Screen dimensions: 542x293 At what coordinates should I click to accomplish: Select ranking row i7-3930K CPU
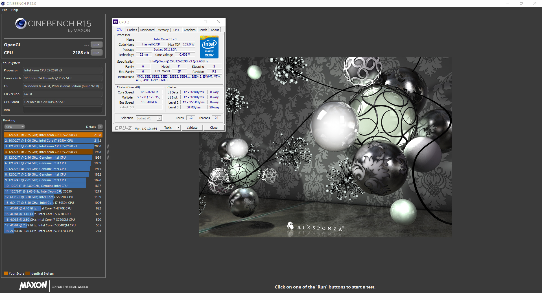click(x=53, y=203)
